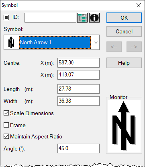Click the next arrow --> button
The image size is (145, 167).
pyautogui.click(x=134, y=47)
